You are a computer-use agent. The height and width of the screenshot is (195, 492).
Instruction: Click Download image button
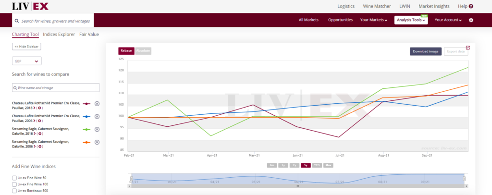pyautogui.click(x=426, y=51)
